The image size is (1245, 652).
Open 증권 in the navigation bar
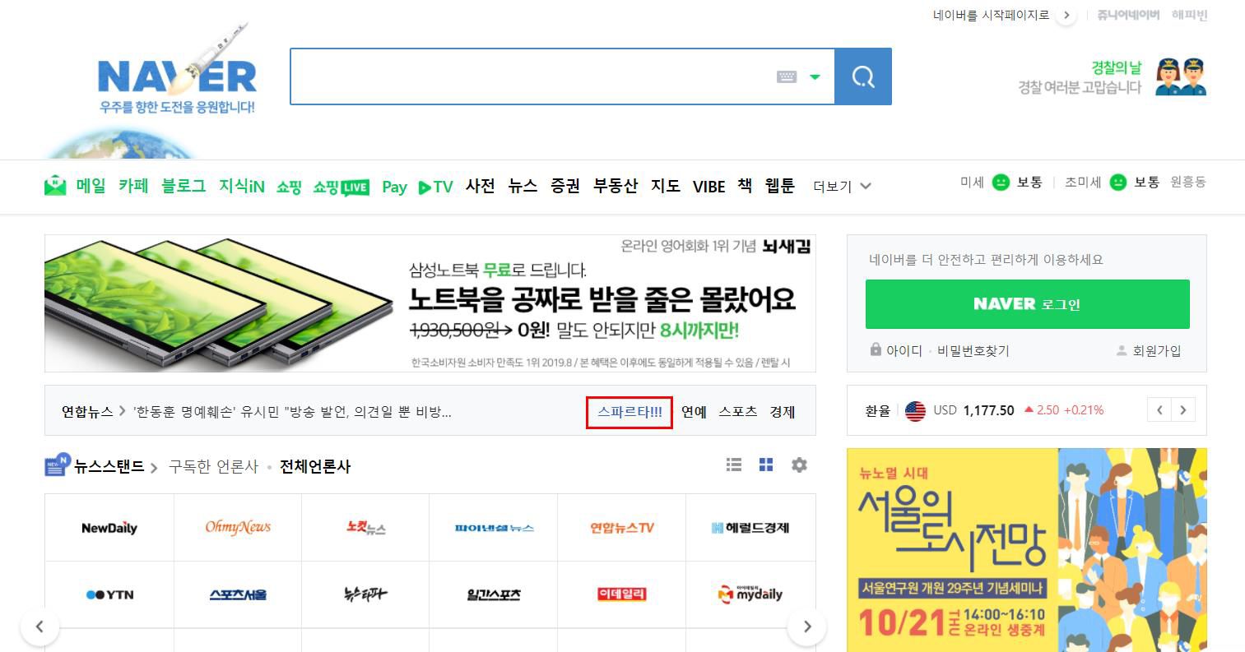[x=565, y=187]
